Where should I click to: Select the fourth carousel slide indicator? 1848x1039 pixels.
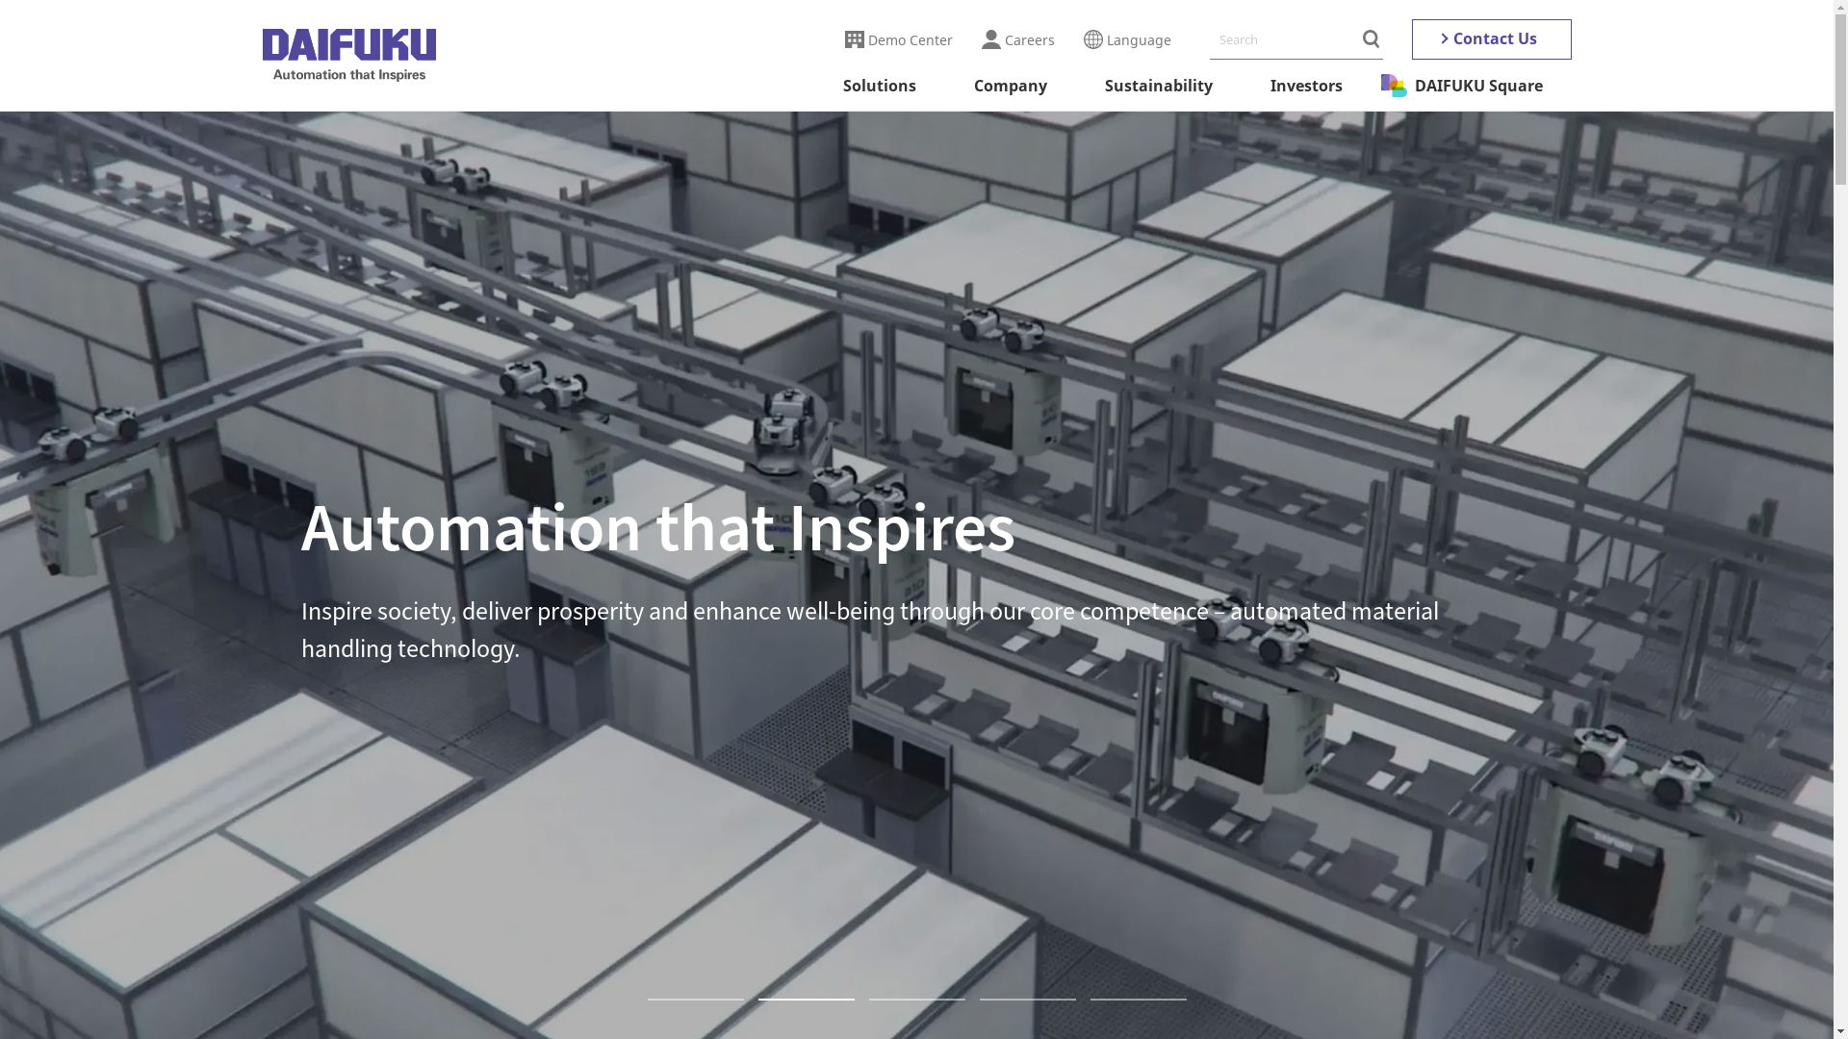coord(1027,999)
